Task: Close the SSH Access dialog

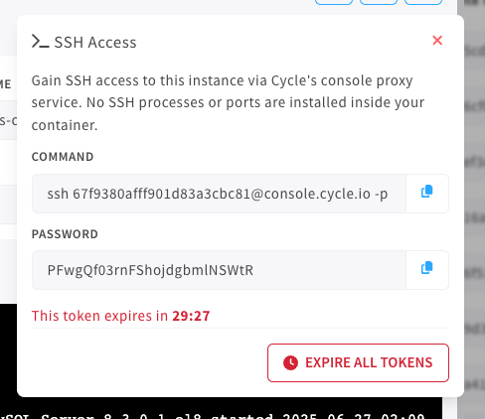Action: click(437, 41)
